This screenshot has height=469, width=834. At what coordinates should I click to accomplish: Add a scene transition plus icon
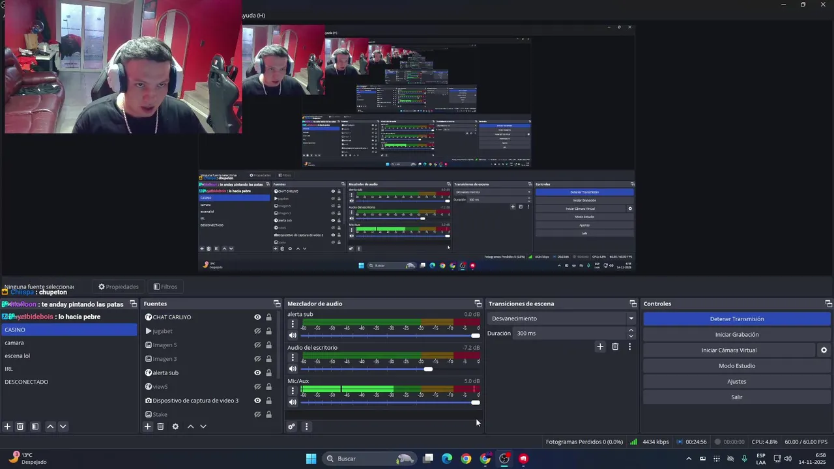click(x=600, y=347)
